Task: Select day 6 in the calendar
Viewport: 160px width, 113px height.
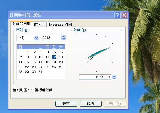Action: coord(62,52)
